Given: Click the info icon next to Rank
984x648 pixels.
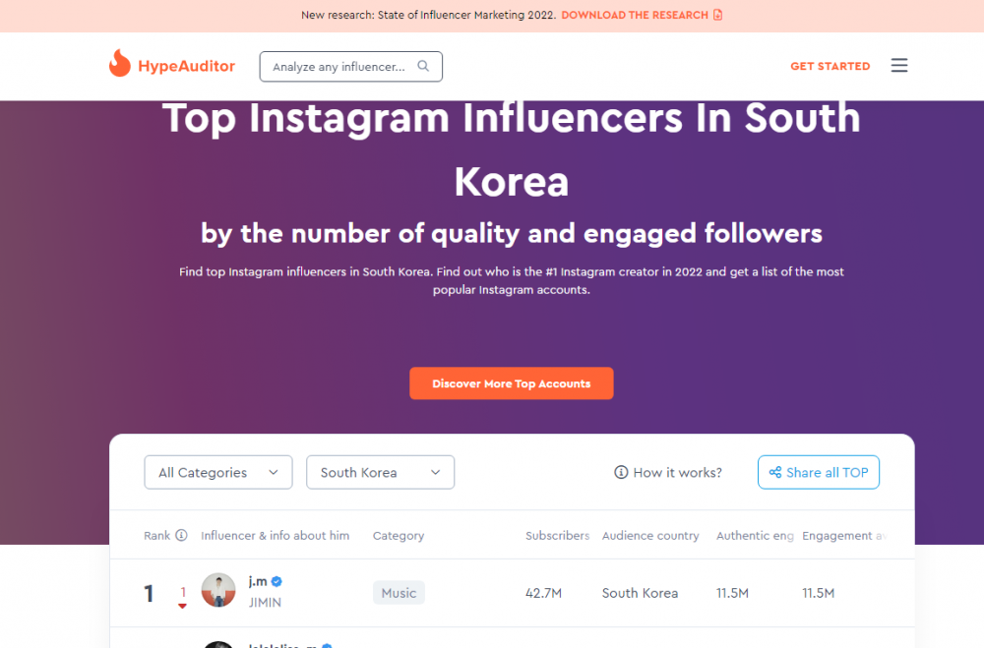Looking at the screenshot, I should click(x=181, y=535).
